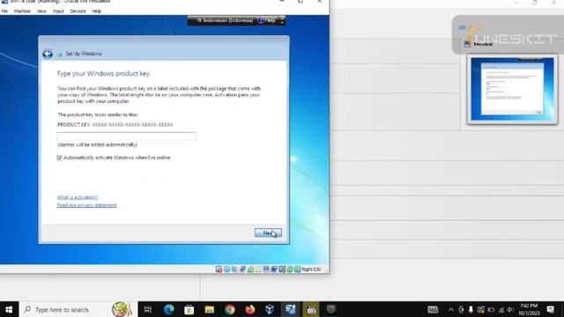Open the notification center icon
This screenshot has width=564, height=317.
coord(550,309)
